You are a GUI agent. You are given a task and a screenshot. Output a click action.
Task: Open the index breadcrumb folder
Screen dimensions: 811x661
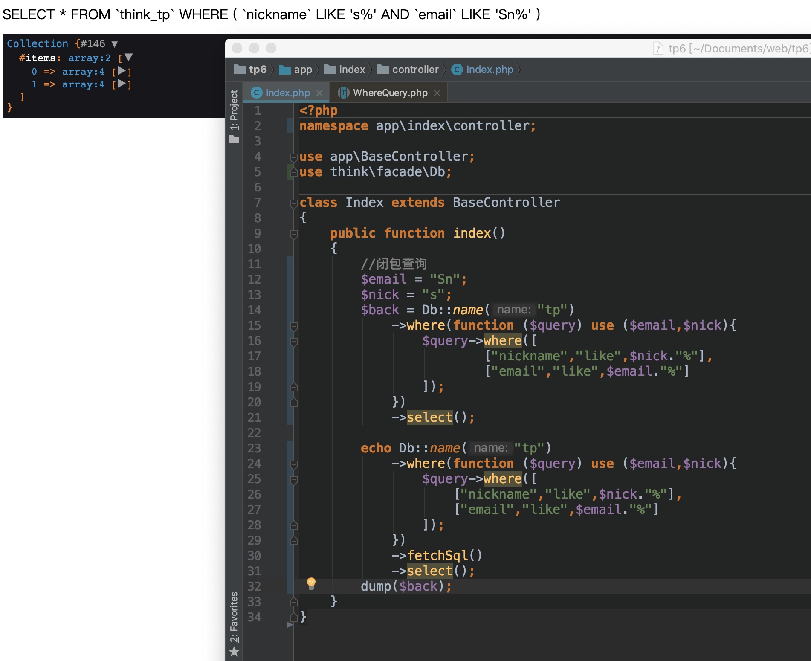[345, 70]
